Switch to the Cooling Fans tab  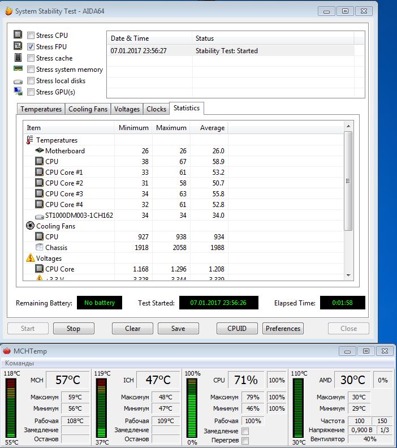[88, 109]
